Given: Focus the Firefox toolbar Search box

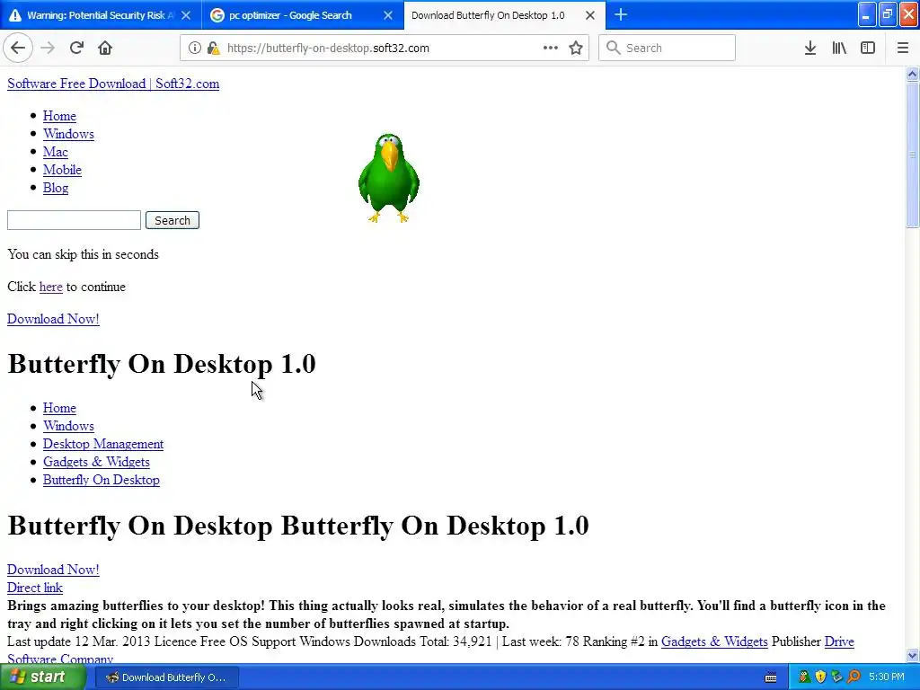Looking at the screenshot, I should [668, 49].
